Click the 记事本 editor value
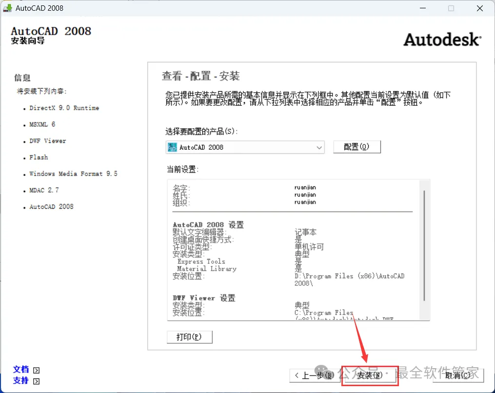Image resolution: width=495 pixels, height=393 pixels. (306, 232)
